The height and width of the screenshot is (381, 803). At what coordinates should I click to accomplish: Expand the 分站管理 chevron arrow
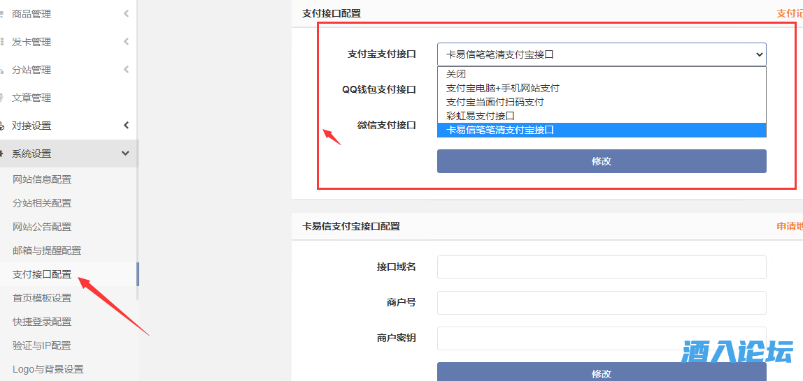126,70
